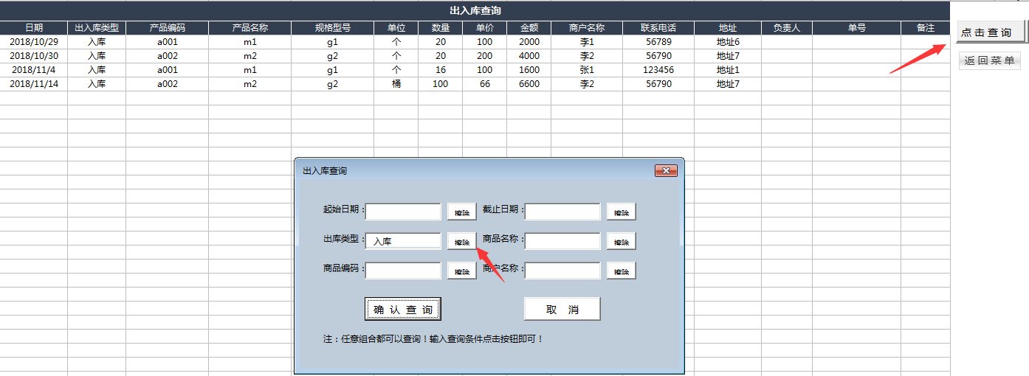Click the unit price cell 200
Image resolution: width=1029 pixels, height=376 pixels.
[x=485, y=56]
